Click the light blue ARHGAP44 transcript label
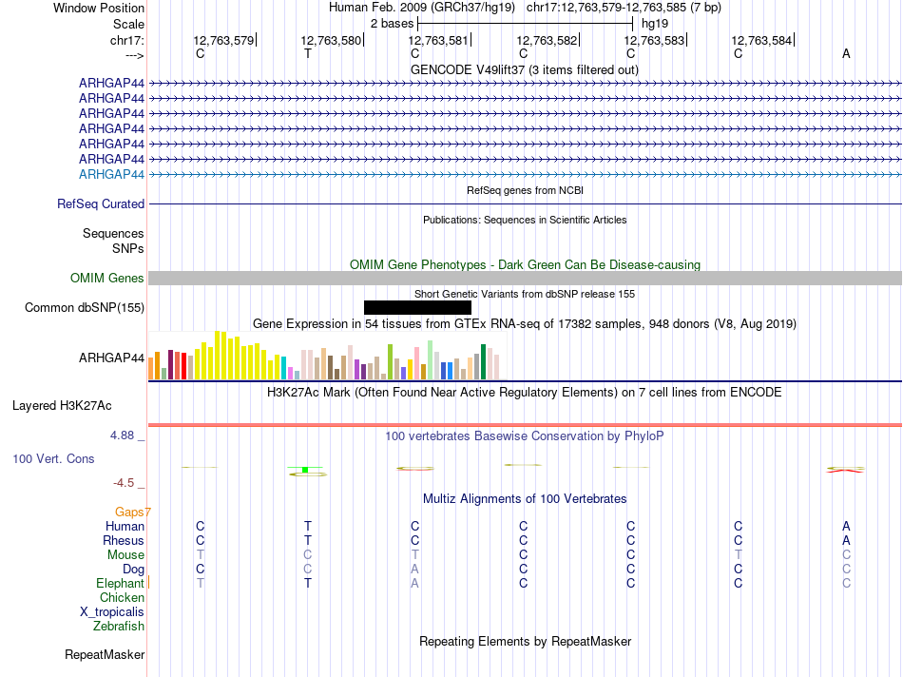The height and width of the screenshot is (677, 903). tap(111, 175)
